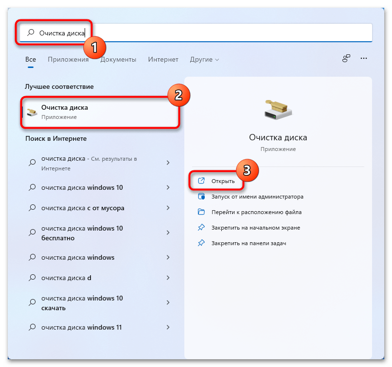Open the account or feedback icon at top right
392x367 pixels.
(x=346, y=58)
